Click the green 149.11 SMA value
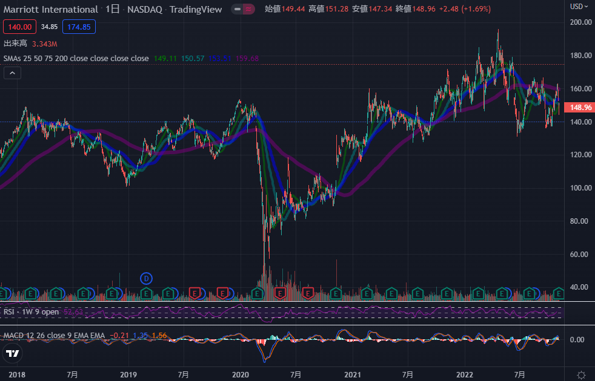 coord(165,58)
